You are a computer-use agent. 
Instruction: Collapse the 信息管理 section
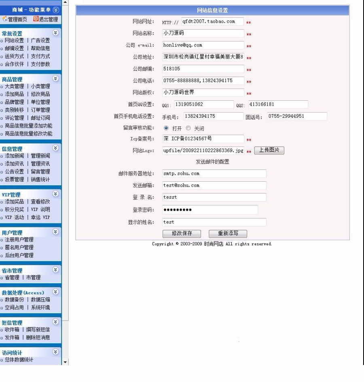tap(55, 148)
